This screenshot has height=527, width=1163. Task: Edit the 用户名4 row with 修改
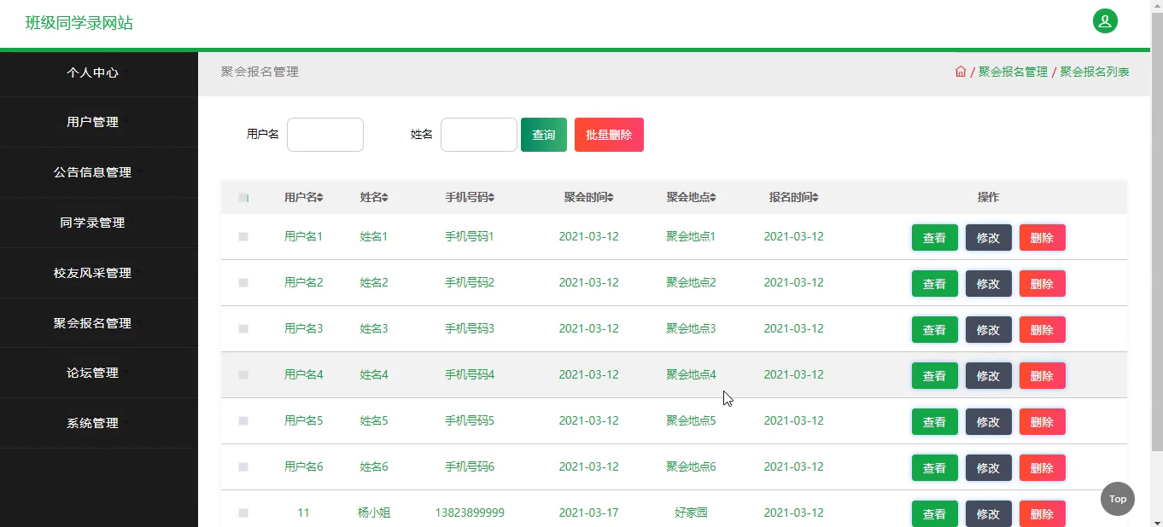(989, 376)
